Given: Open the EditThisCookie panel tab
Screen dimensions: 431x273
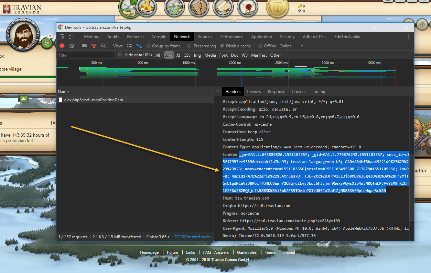Looking at the screenshot, I should coord(348,37).
